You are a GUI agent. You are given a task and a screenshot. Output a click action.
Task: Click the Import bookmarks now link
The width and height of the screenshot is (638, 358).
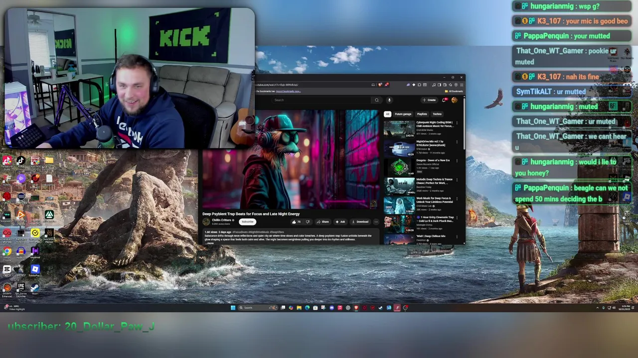(x=288, y=91)
